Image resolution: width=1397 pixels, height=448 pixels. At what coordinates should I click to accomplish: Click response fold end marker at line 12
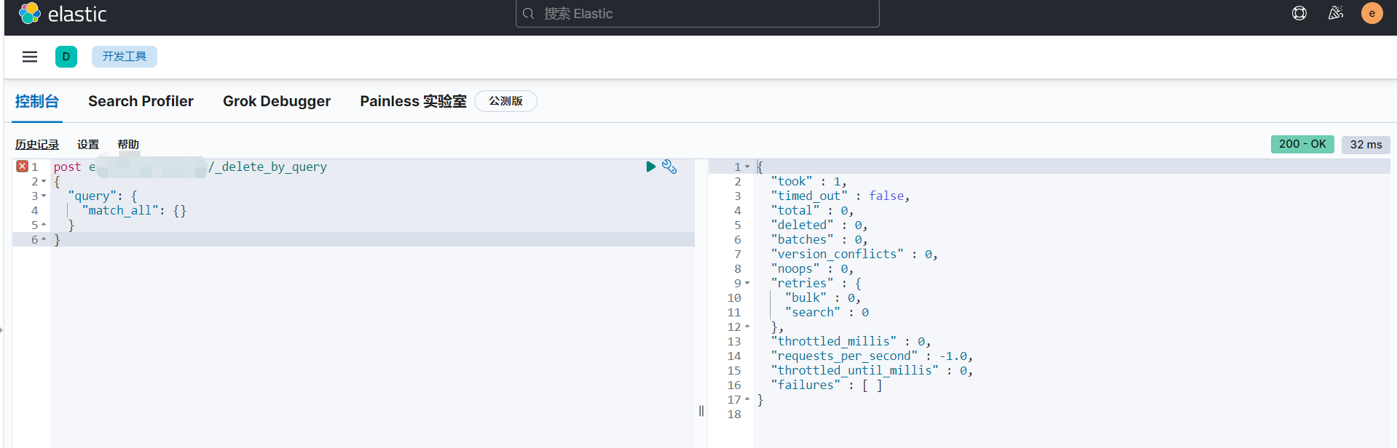point(747,327)
